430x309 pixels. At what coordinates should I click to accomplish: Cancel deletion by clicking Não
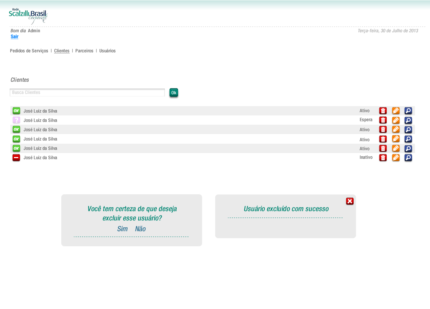pos(140,229)
